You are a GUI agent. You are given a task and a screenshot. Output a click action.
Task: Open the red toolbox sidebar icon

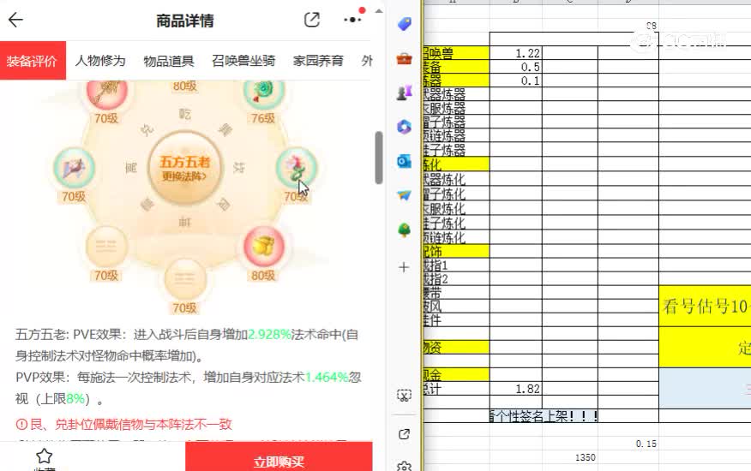click(405, 58)
